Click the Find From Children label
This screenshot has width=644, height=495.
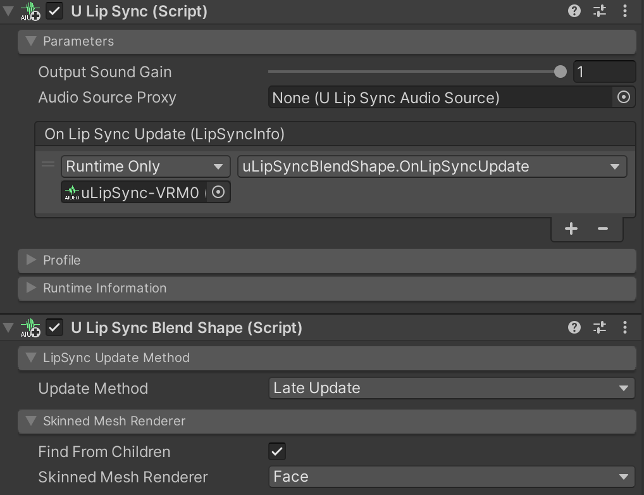(x=104, y=452)
